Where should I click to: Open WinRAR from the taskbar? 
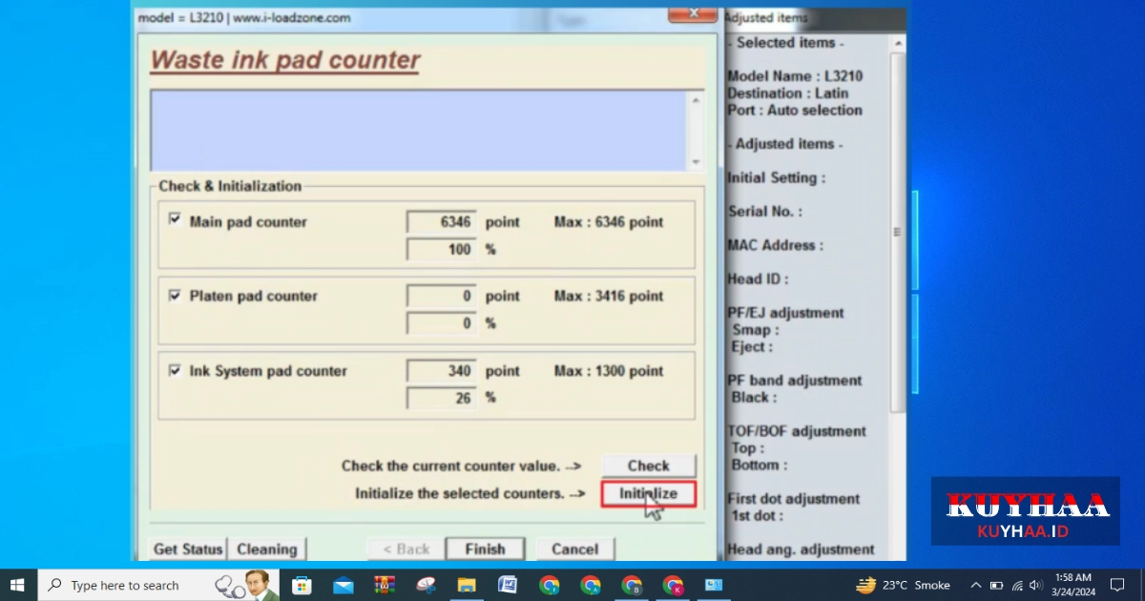pos(385,585)
